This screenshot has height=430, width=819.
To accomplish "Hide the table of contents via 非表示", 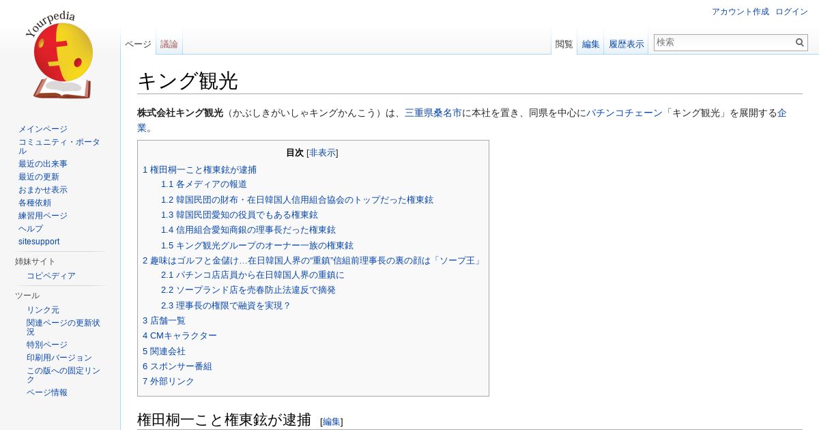I will click(x=322, y=153).
